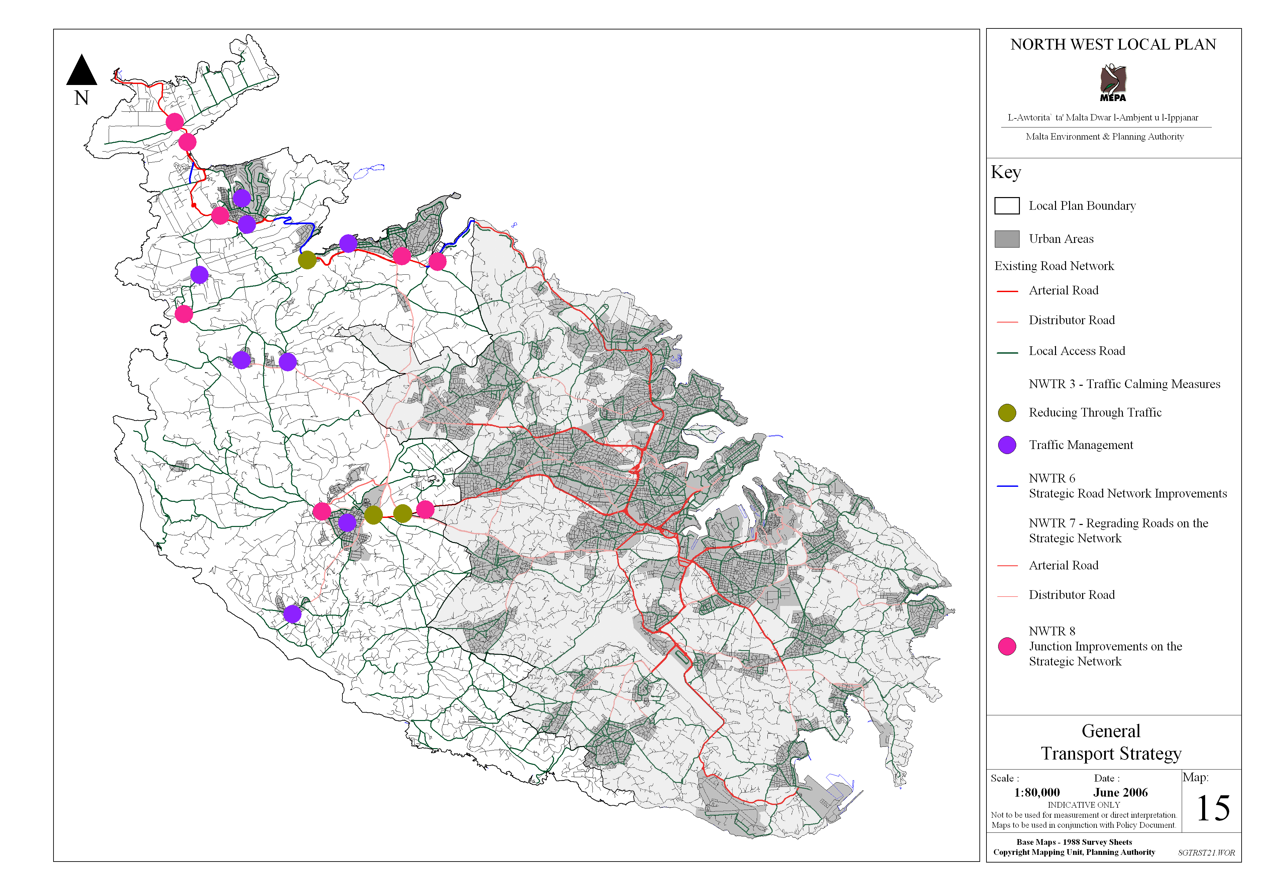The width and height of the screenshot is (1264, 894).
Task: Click the grey Urban Areas legend box
Action: click(1007, 239)
